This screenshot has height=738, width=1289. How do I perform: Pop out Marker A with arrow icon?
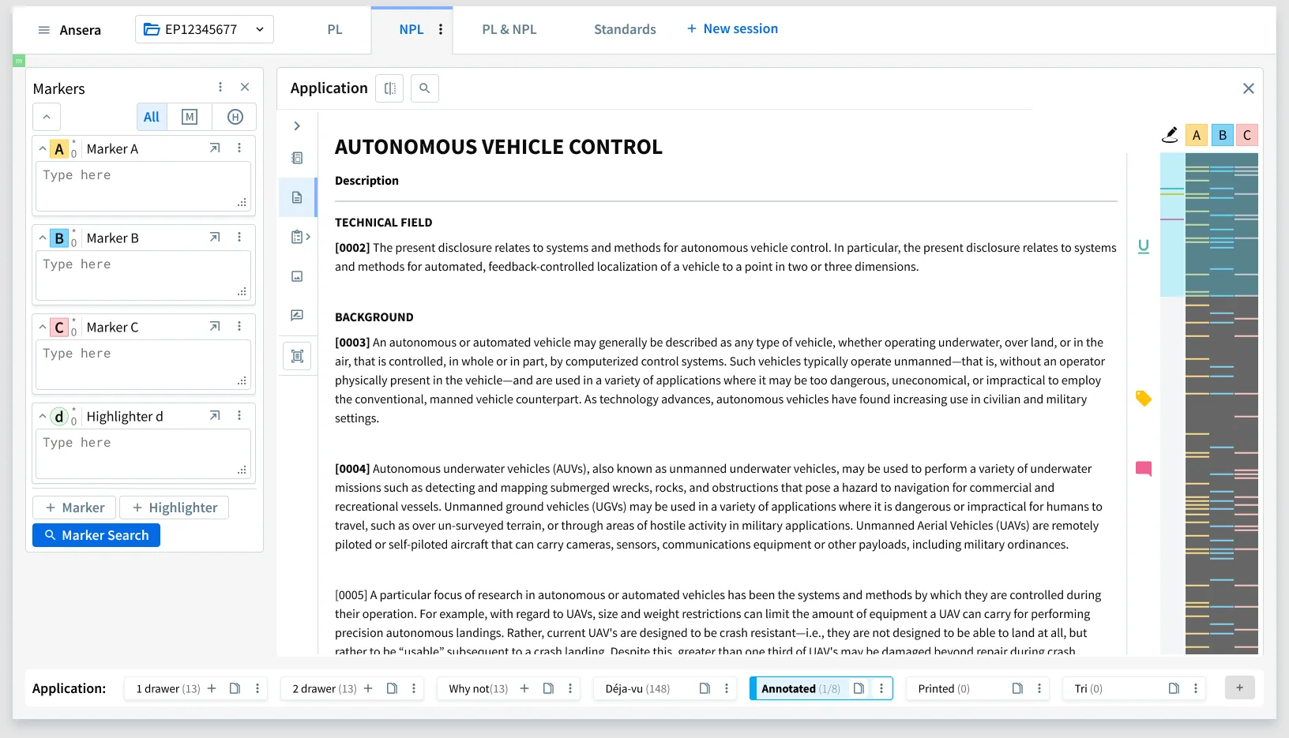[215, 148]
